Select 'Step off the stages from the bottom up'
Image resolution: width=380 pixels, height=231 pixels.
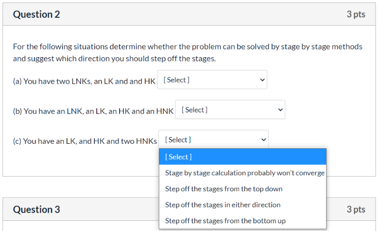(x=242, y=221)
